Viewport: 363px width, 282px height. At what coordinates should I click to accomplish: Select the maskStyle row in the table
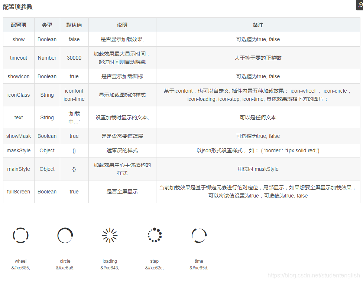(18, 150)
